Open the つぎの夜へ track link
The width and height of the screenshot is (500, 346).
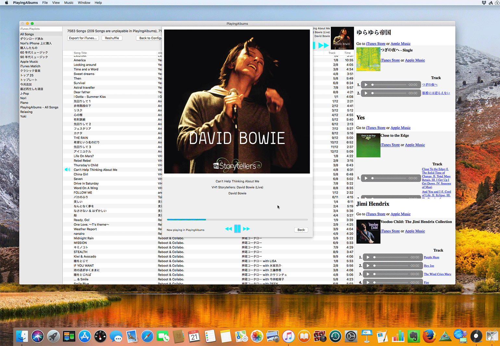430,85
